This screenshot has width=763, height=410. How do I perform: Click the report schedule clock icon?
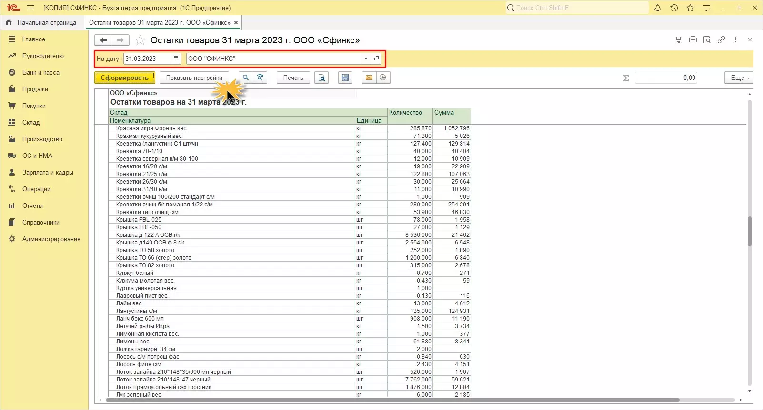click(383, 78)
